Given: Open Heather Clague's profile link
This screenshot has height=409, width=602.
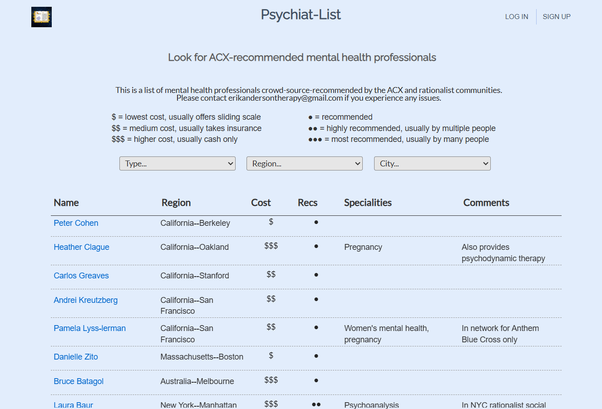Looking at the screenshot, I should 81,247.
